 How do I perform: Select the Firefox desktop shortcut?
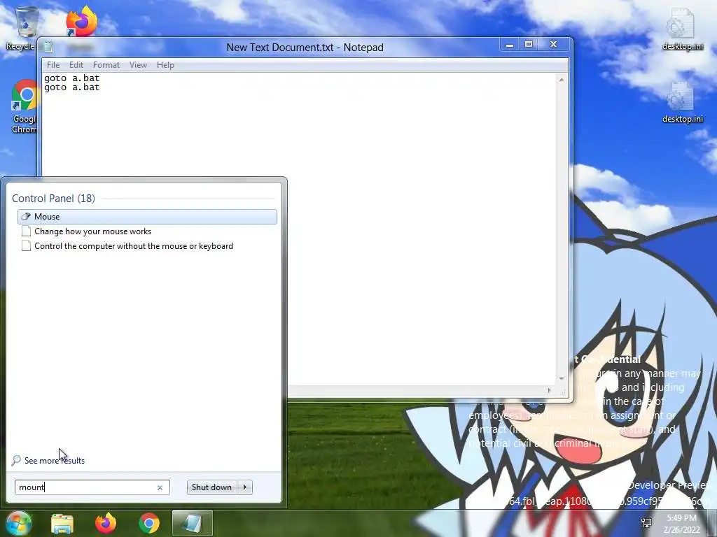pos(81,23)
